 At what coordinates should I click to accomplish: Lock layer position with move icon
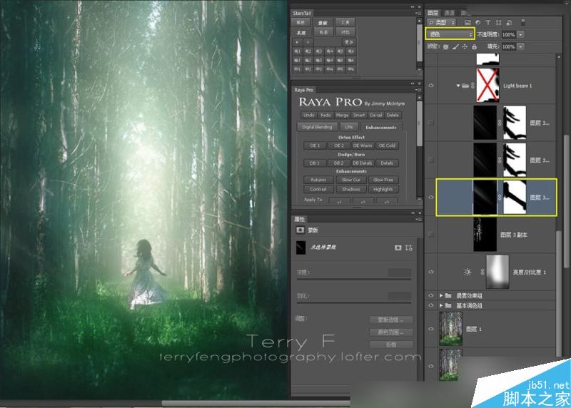click(x=465, y=46)
